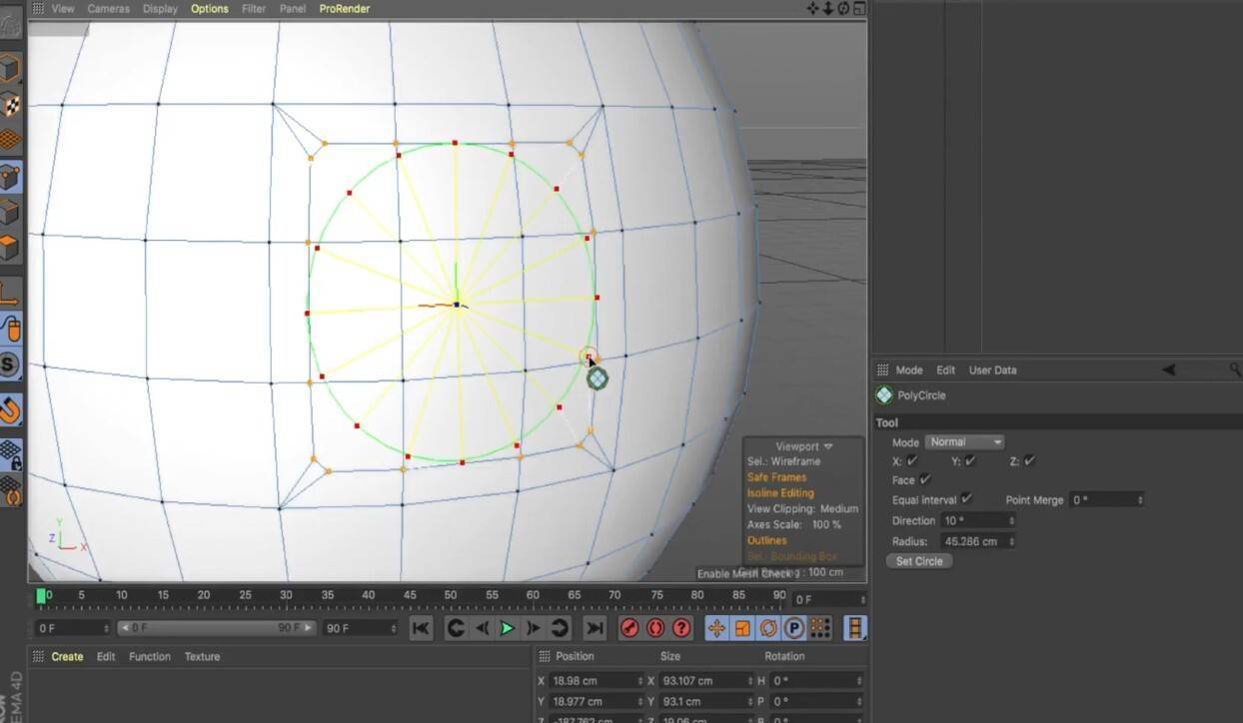This screenshot has width=1243, height=723.
Task: Open the frame rate dropdown showing 90 F
Action: coord(360,628)
